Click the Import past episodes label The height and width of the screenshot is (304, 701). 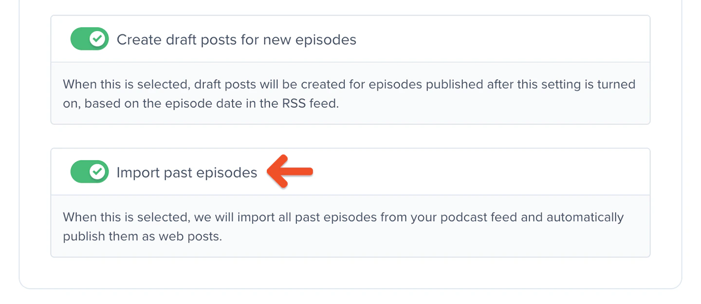click(186, 172)
